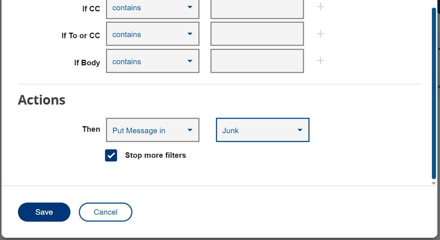The height and width of the screenshot is (240, 440).
Task: Click the If CC text field
Action: click(257, 8)
